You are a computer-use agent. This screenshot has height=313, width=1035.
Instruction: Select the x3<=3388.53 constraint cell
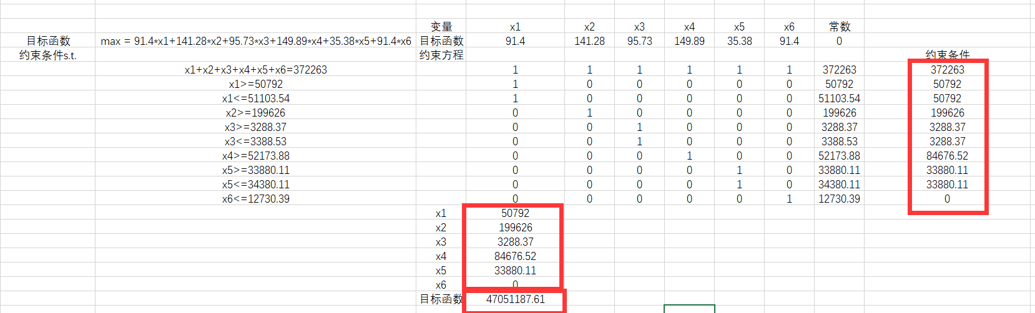tap(256, 142)
